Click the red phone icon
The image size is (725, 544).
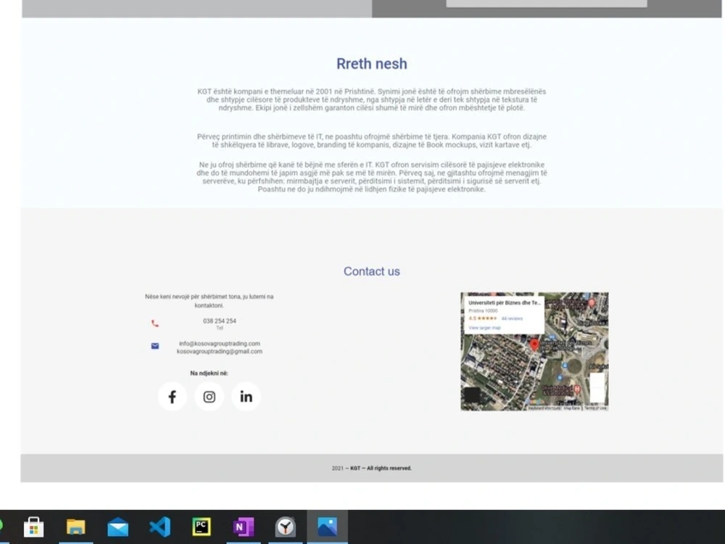pos(155,323)
